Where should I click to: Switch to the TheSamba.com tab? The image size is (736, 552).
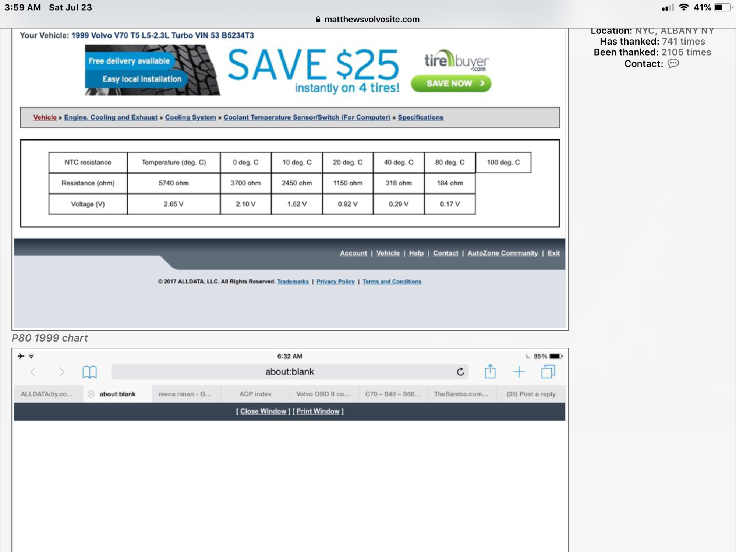[x=463, y=393]
